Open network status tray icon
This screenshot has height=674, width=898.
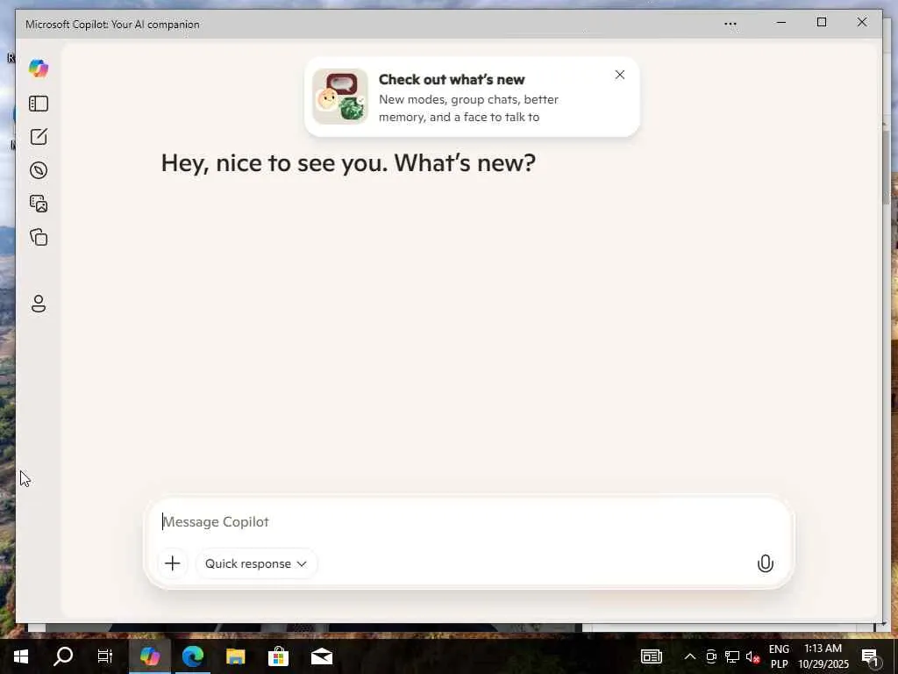pos(732,656)
